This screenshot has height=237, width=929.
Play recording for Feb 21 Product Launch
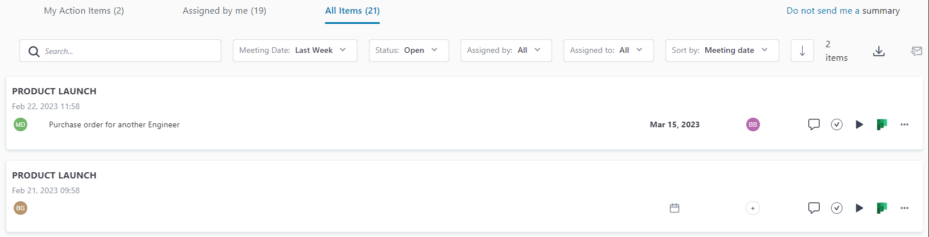pos(859,208)
